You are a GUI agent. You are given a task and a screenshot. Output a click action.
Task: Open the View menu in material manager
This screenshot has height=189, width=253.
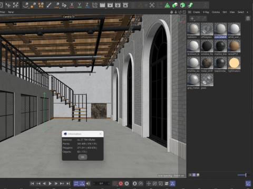(232, 12)
